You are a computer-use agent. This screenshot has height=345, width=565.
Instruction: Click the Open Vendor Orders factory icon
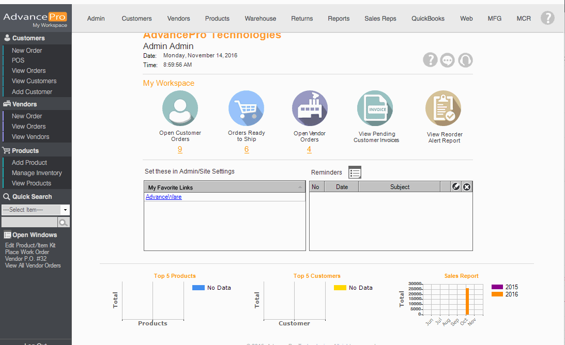click(x=310, y=108)
